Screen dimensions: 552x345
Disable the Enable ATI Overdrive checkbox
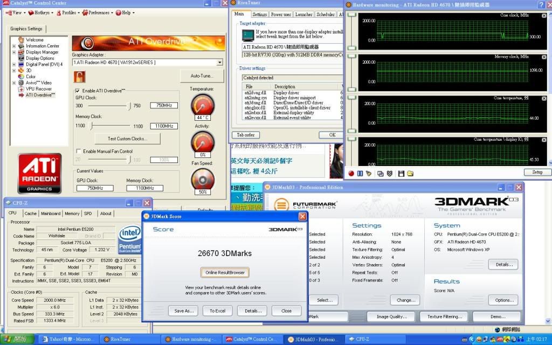[78, 91]
